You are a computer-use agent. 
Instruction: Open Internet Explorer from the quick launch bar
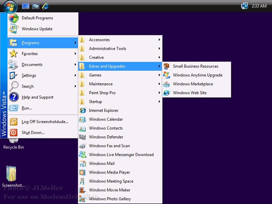click(45, 6)
